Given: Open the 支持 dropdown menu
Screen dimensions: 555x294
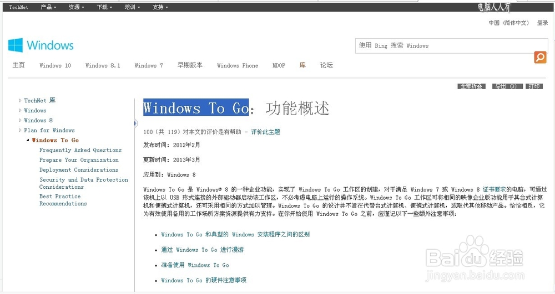Looking at the screenshot, I should (160, 7).
